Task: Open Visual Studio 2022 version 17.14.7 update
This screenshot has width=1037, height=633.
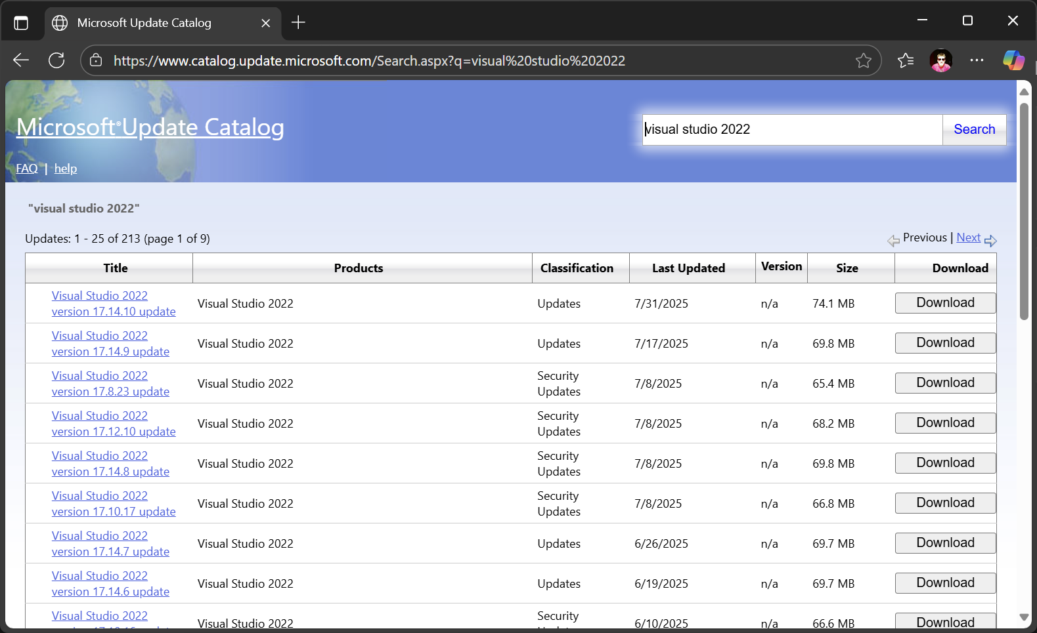Action: 110,544
